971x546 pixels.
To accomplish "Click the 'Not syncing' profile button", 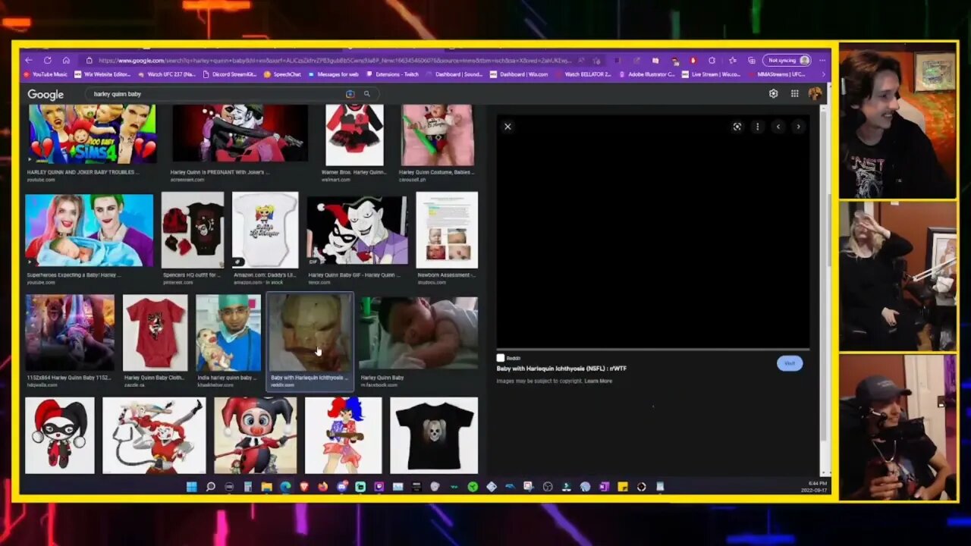I will [x=788, y=61].
